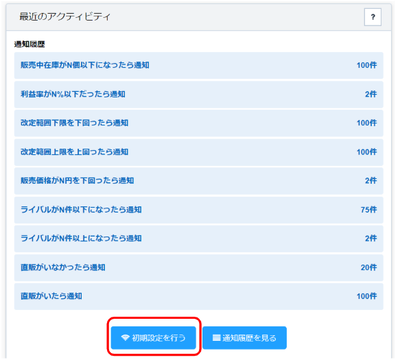Viewport: 400px width, 362px height.
Task: Click the list icon in 通知履歴を見る
Action: tap(216, 338)
